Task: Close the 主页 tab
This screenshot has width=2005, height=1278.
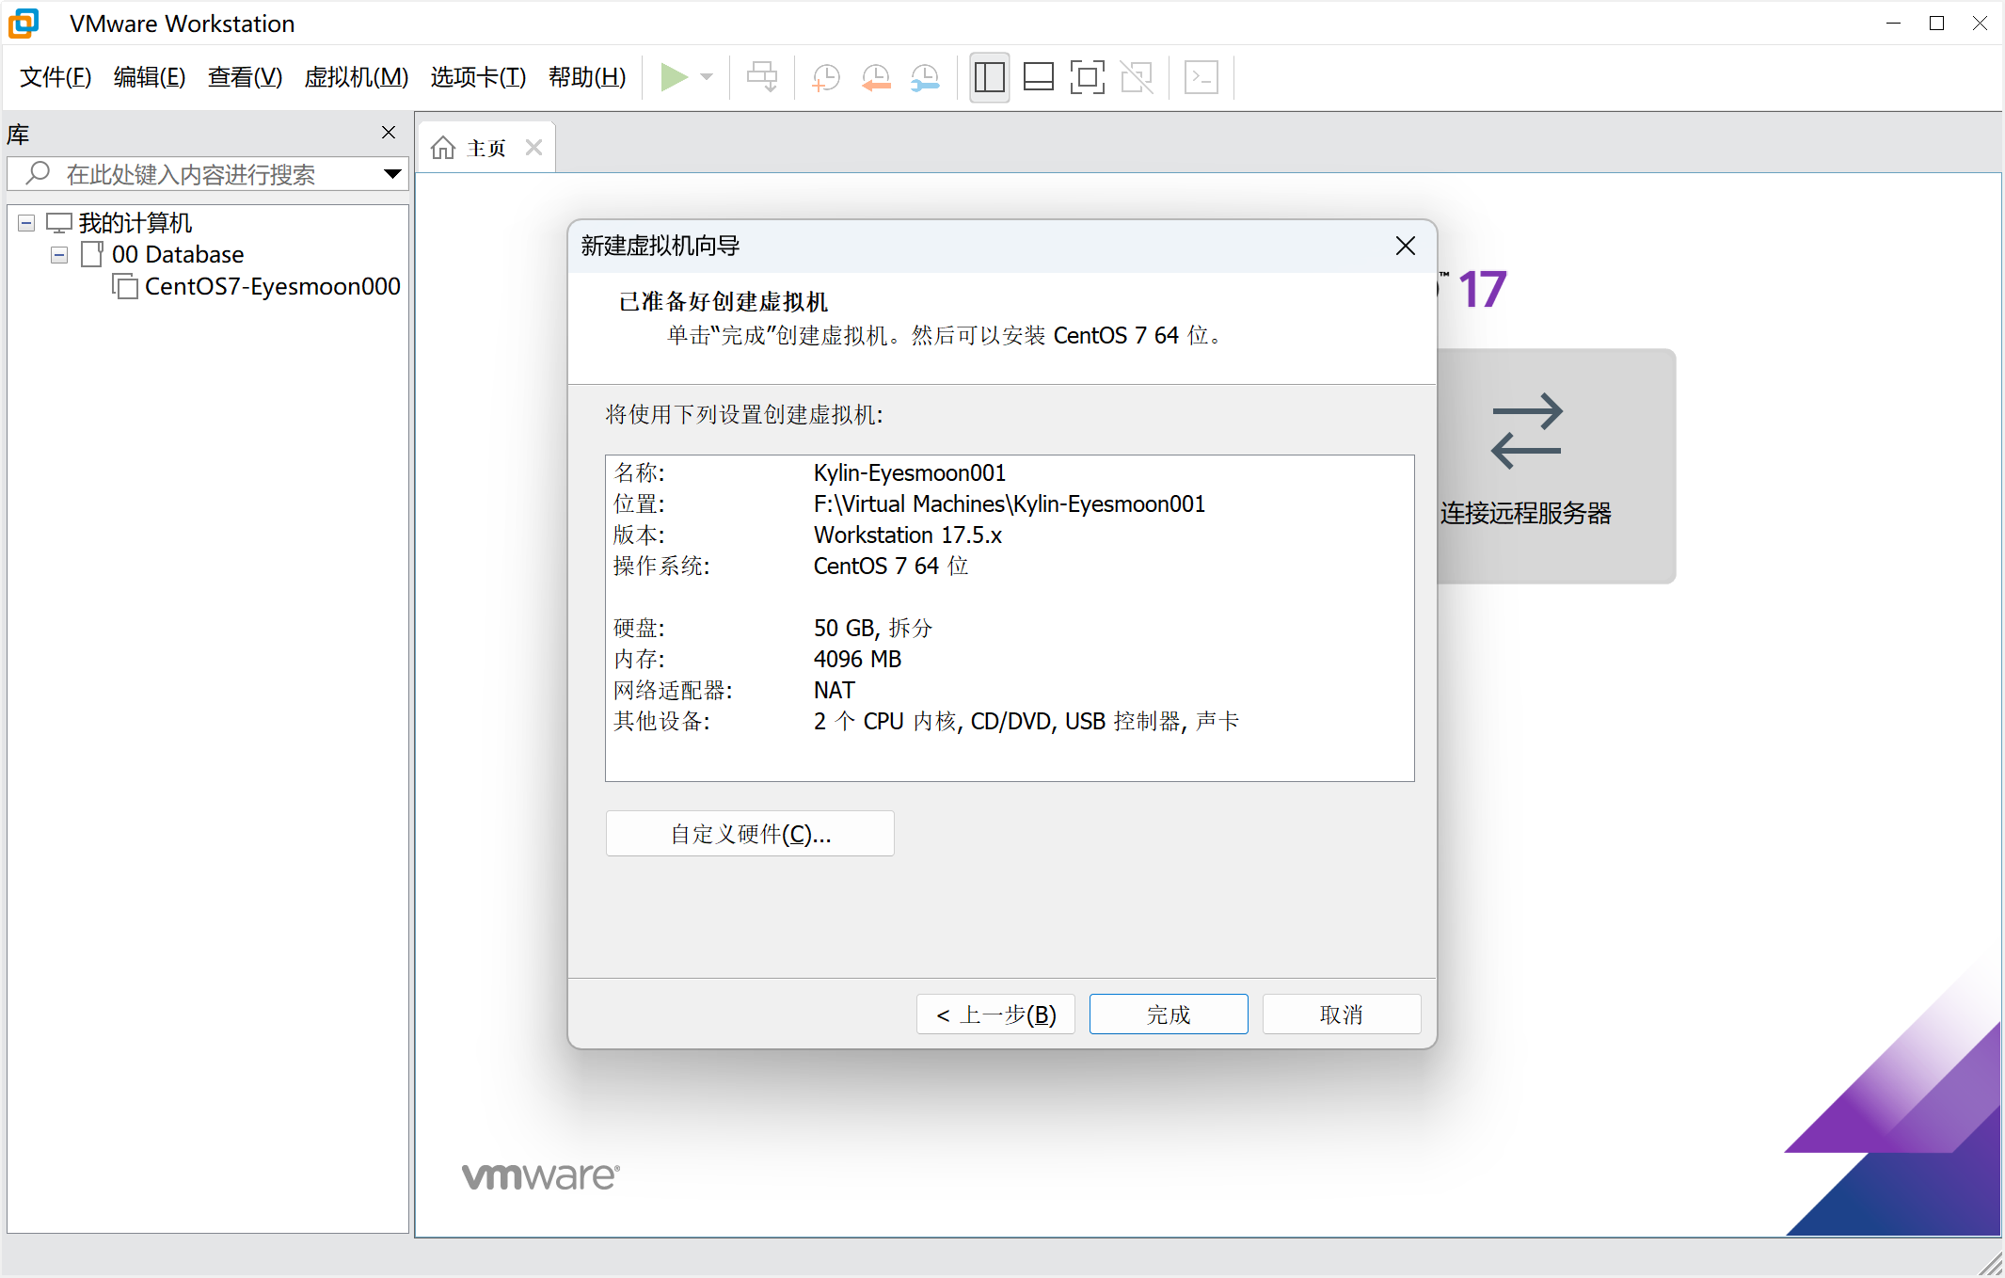Action: click(533, 148)
